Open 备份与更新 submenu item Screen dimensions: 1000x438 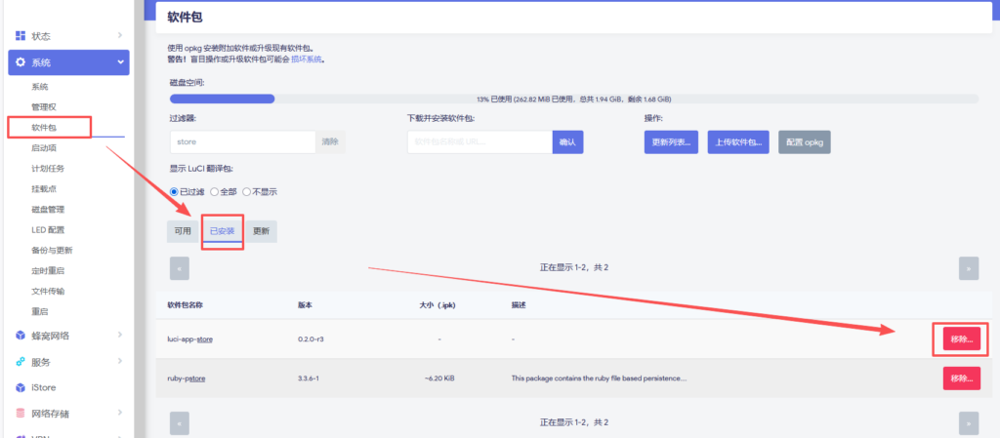pos(52,250)
